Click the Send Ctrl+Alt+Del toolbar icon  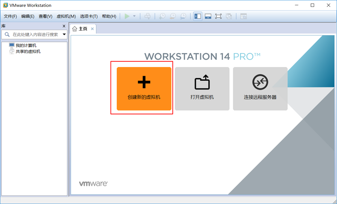(x=147, y=16)
